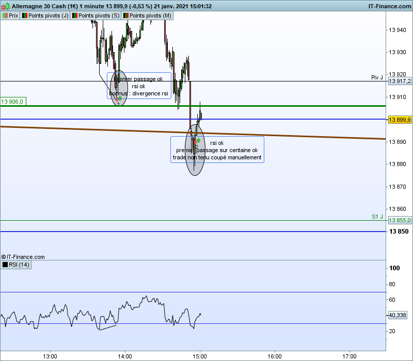This screenshot has width=413, height=361.
Task: Click the candlestick icon beside Allemagne 30 Cash title
Action: [5, 6]
